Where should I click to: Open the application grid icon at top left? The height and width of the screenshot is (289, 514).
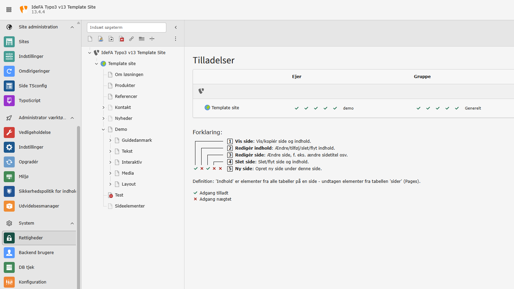pos(9,10)
